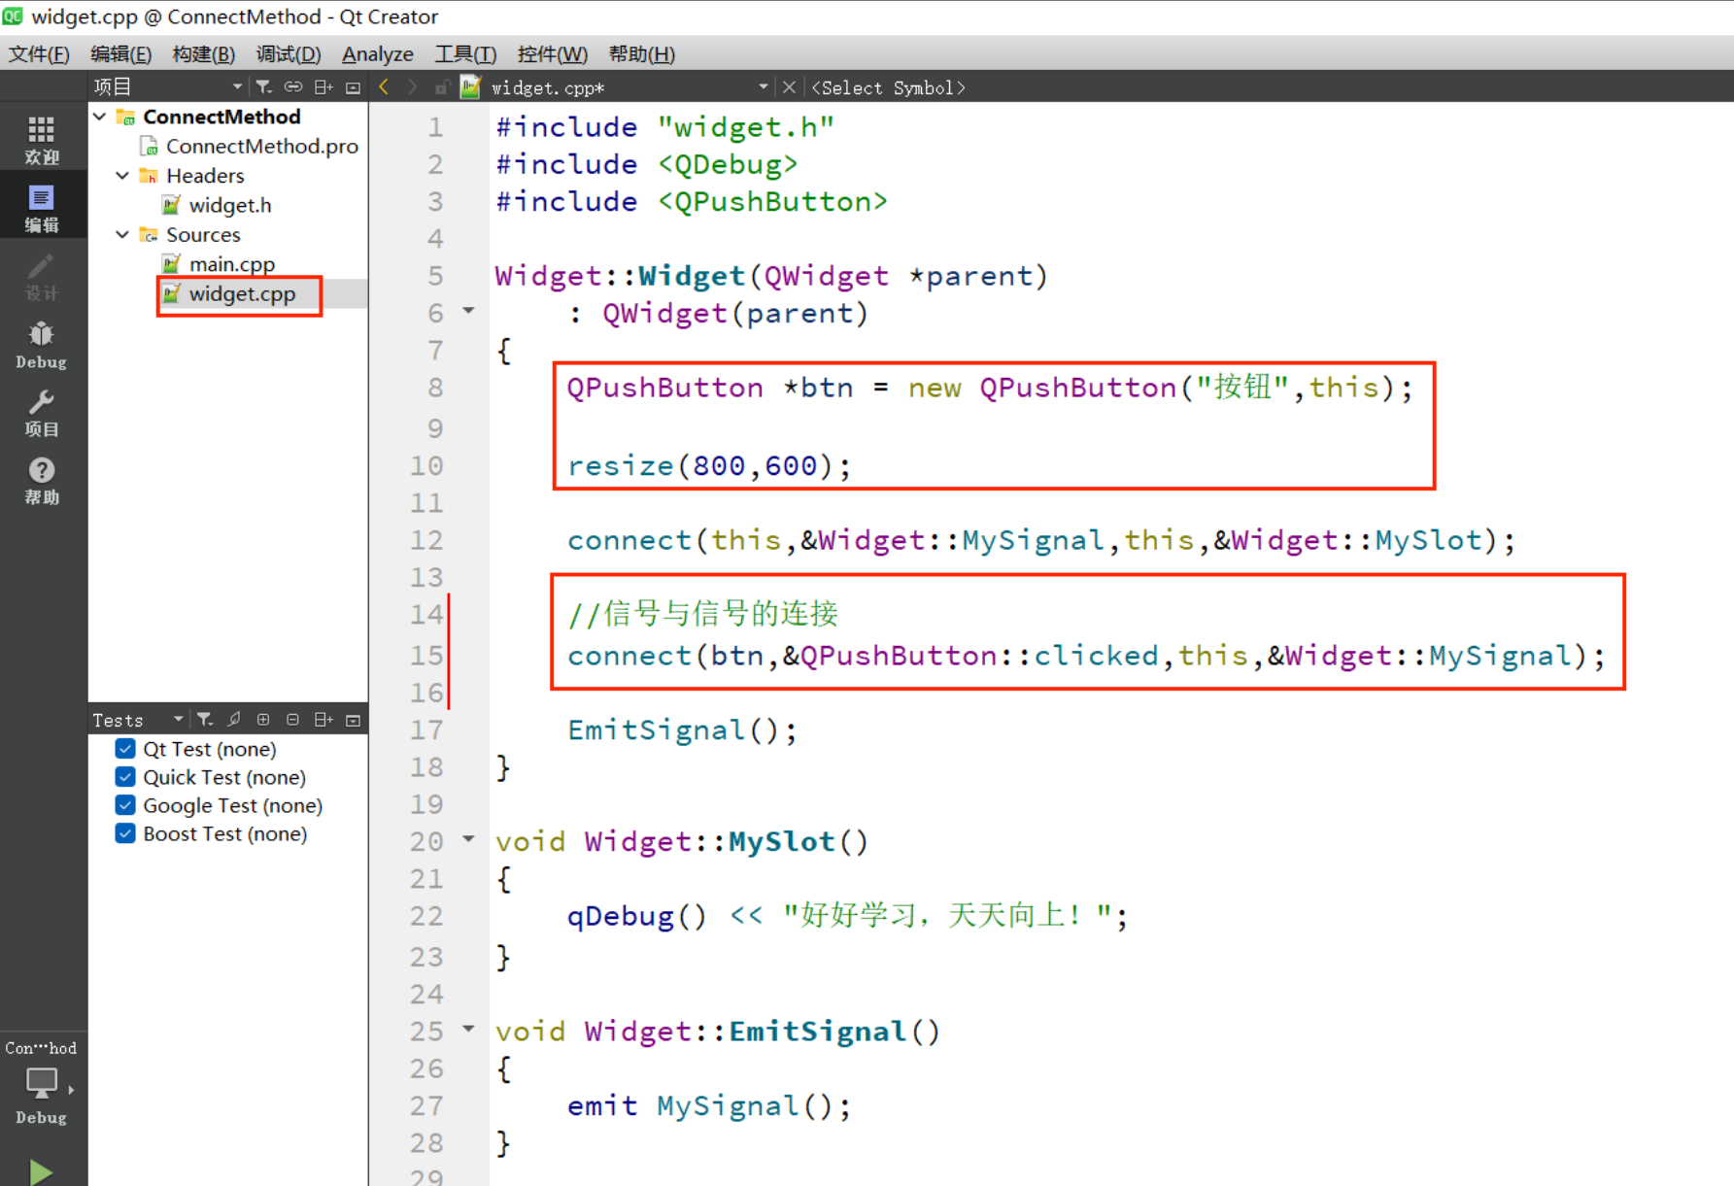Click the leaf icon in Tests toolbar

[234, 720]
